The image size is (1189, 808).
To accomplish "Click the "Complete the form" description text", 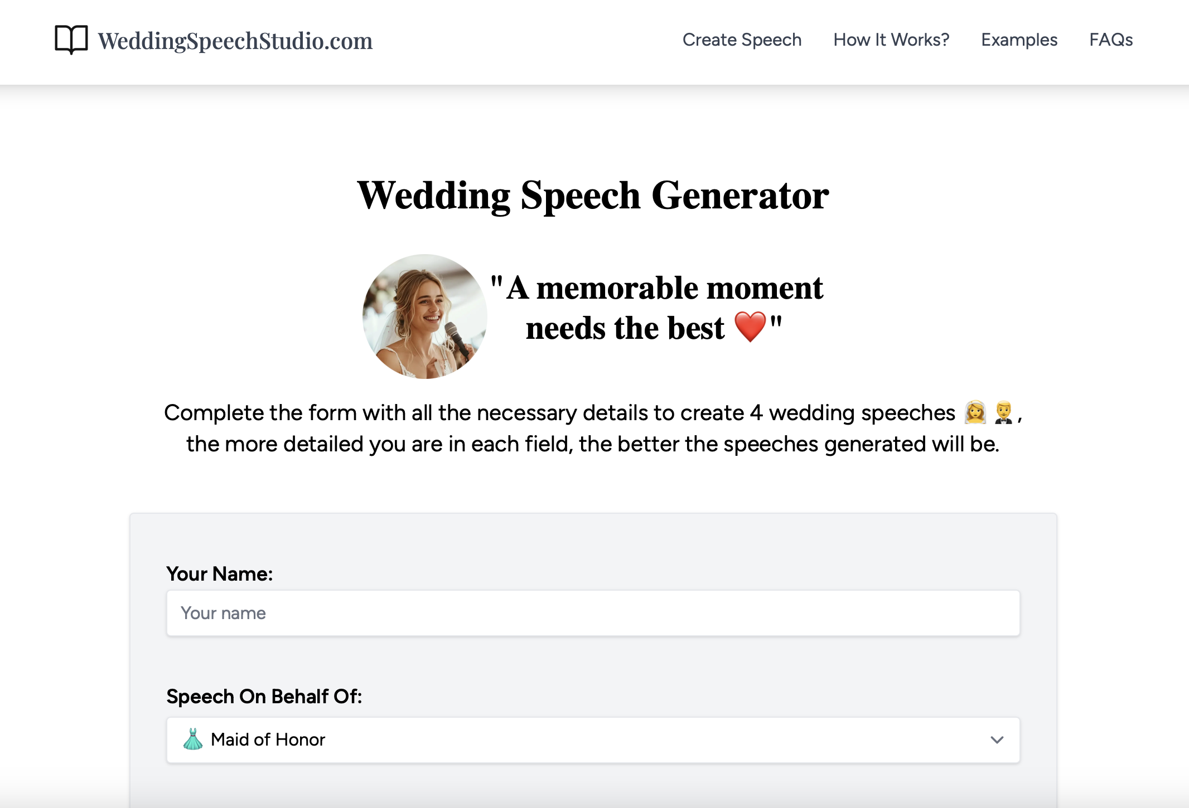I will click(559, 413).
